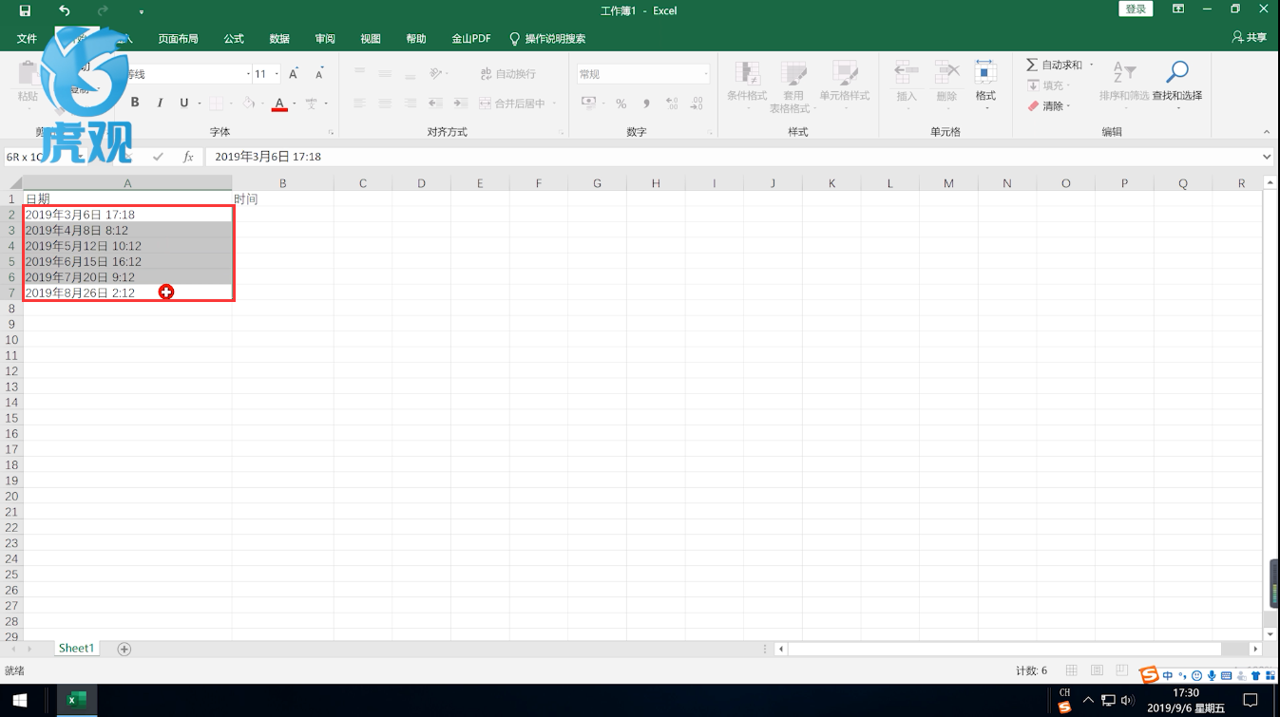Click 删除 delete cells
This screenshot has width=1280, height=717.
[946, 85]
